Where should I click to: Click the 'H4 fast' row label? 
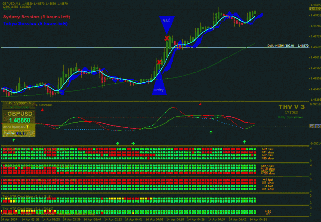(x=268, y=186)
